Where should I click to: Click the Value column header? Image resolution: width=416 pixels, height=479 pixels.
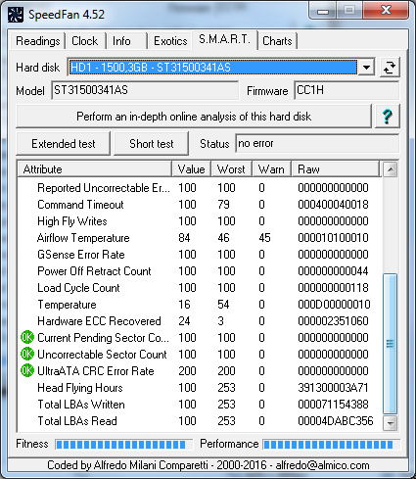pyautogui.click(x=192, y=169)
